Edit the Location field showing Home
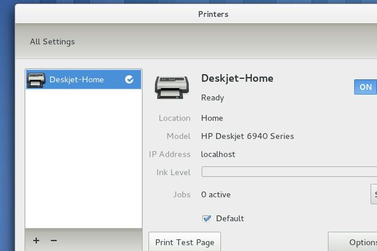Image resolution: width=377 pixels, height=251 pixels. click(x=212, y=118)
